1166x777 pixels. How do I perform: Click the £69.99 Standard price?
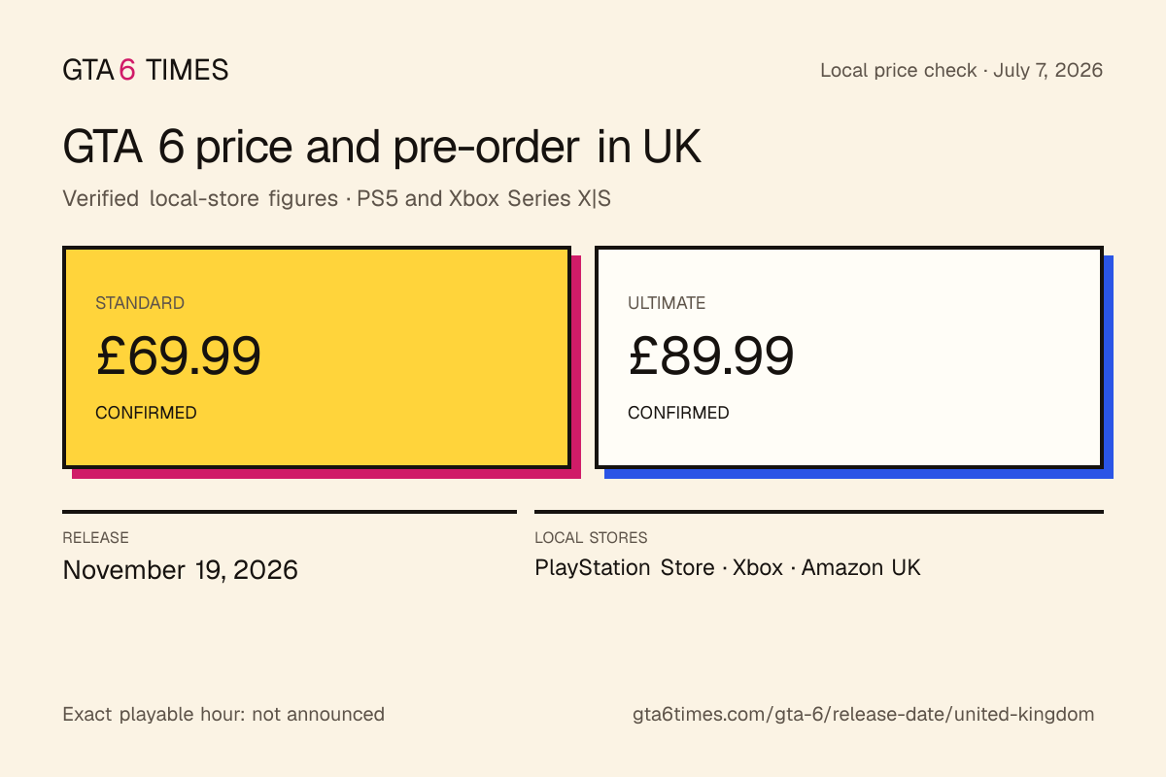click(179, 356)
